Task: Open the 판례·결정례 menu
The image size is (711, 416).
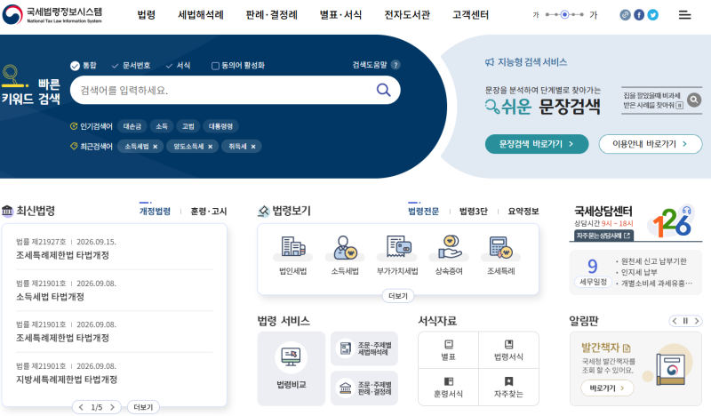Action: pyautogui.click(x=272, y=15)
